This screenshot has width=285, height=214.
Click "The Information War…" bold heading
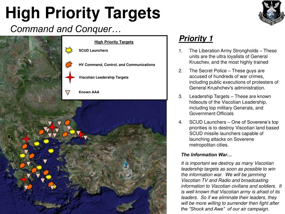tap(207, 155)
